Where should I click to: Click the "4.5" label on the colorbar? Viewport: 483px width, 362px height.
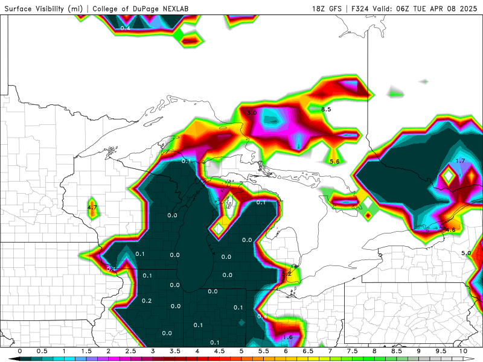219,351
